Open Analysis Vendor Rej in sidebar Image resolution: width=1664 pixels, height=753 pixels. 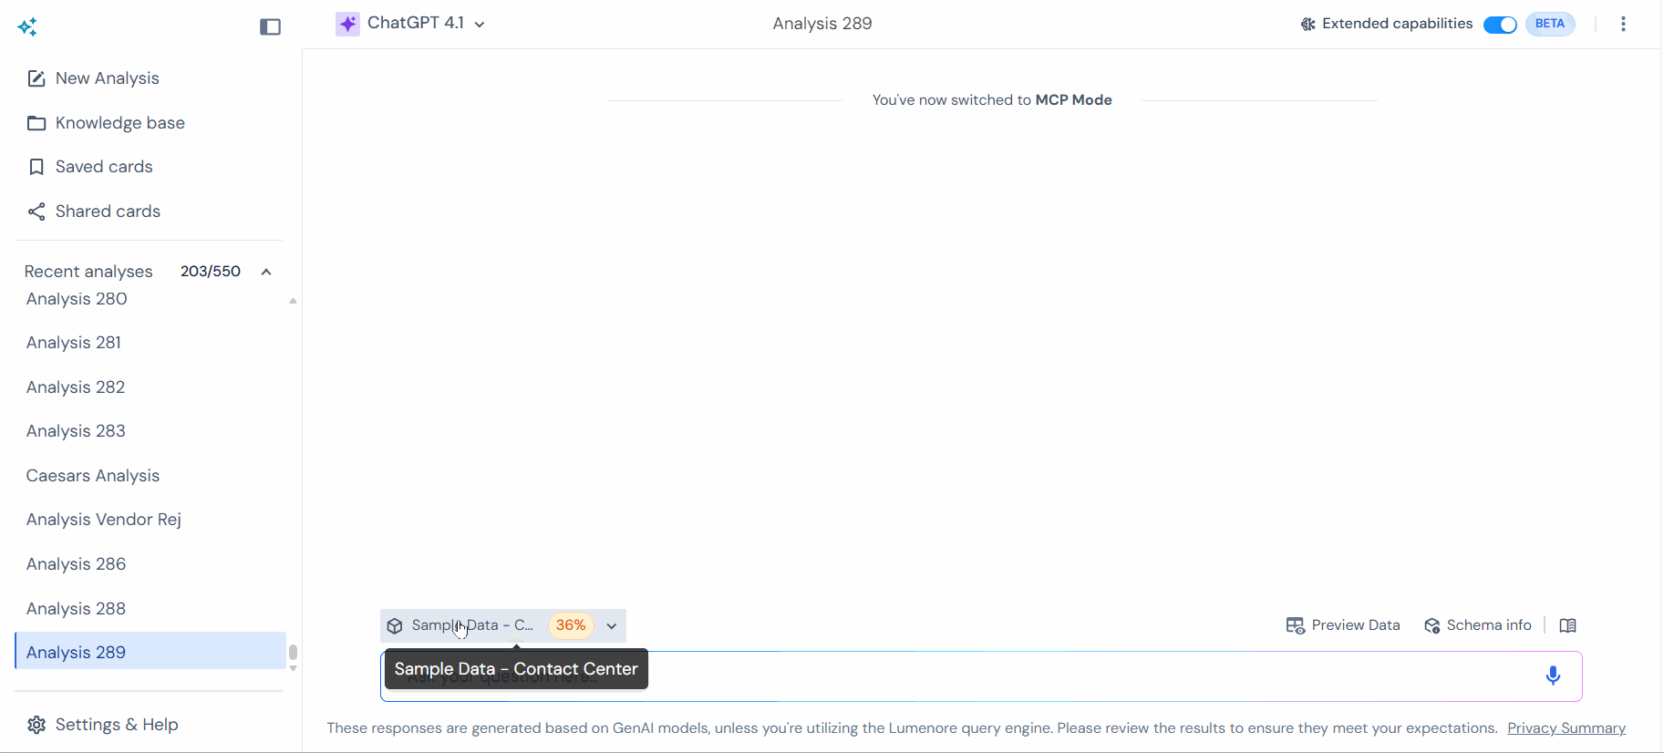click(104, 520)
